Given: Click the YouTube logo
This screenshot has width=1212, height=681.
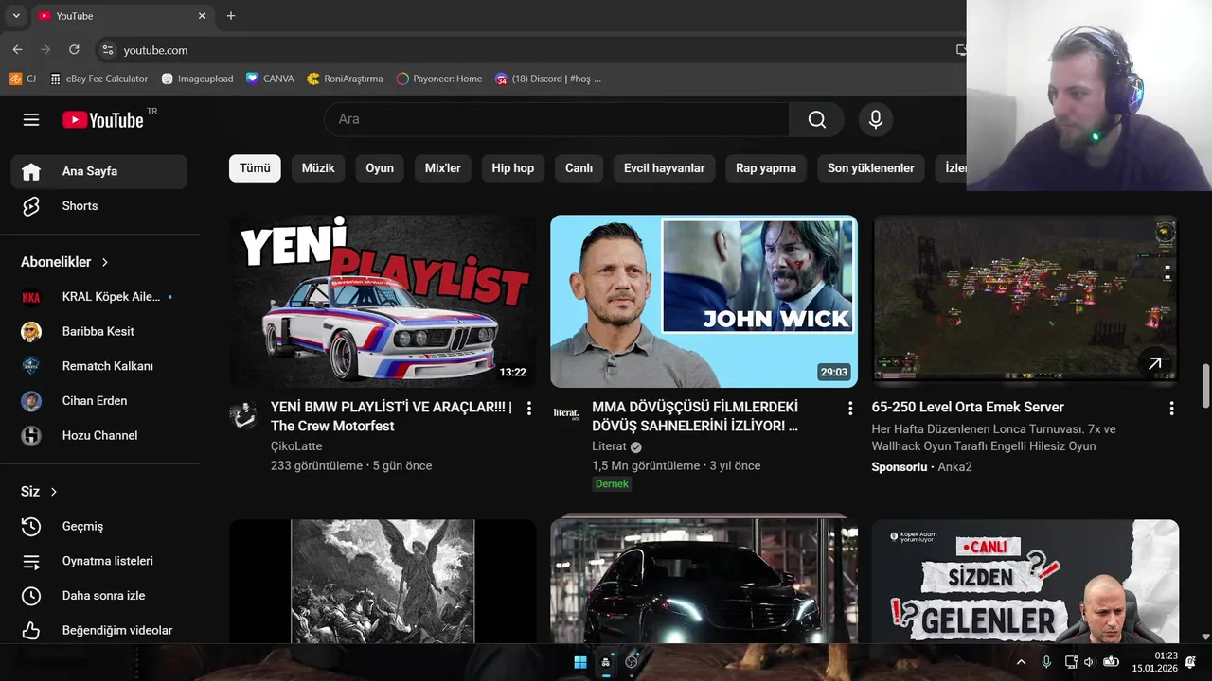Looking at the screenshot, I should tap(103, 119).
